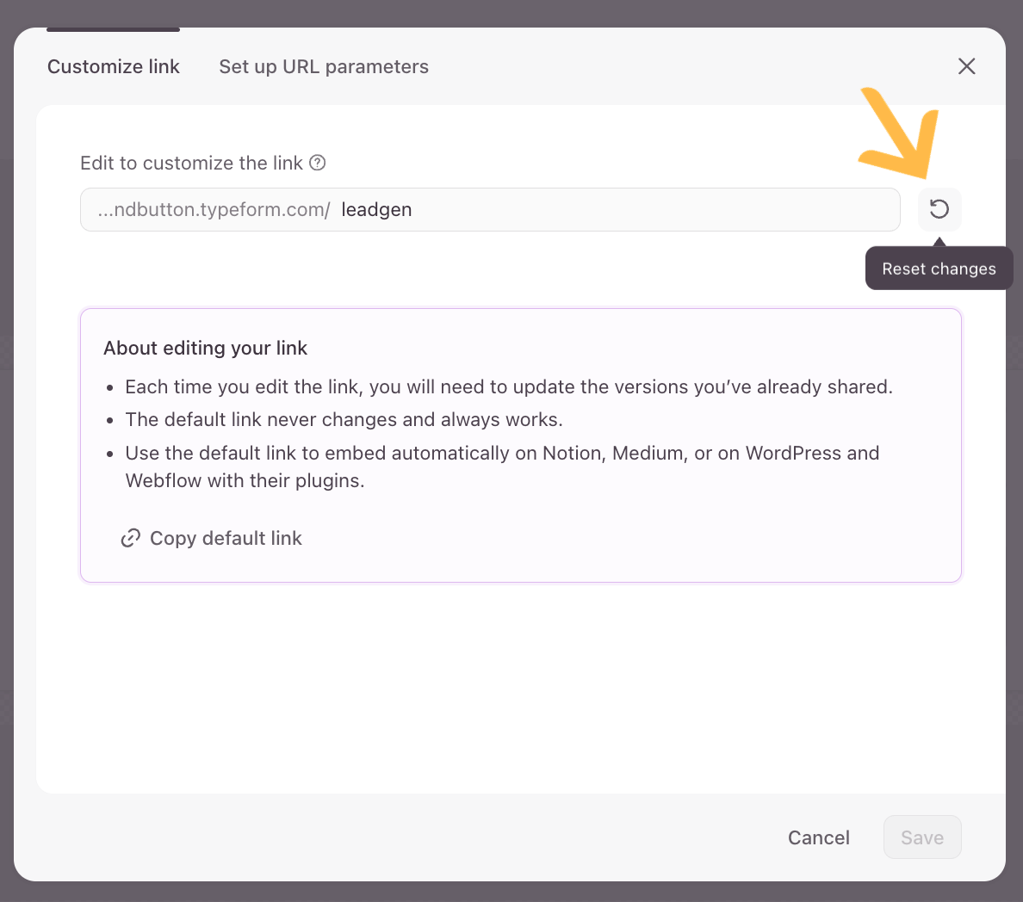Close the Customize link dialog
The height and width of the screenshot is (902, 1023).
coord(966,66)
